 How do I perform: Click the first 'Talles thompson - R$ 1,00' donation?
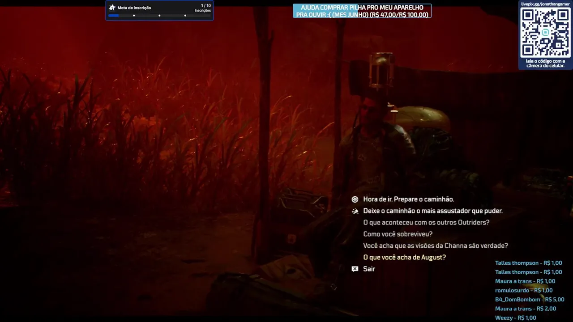(528, 263)
